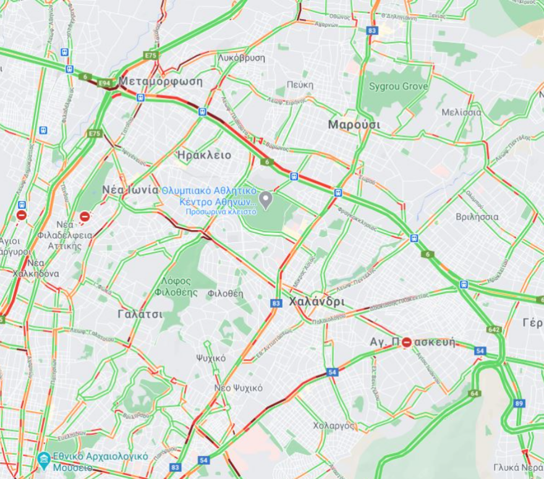Click the Olympic Athletic Center location pin

pos(266,200)
